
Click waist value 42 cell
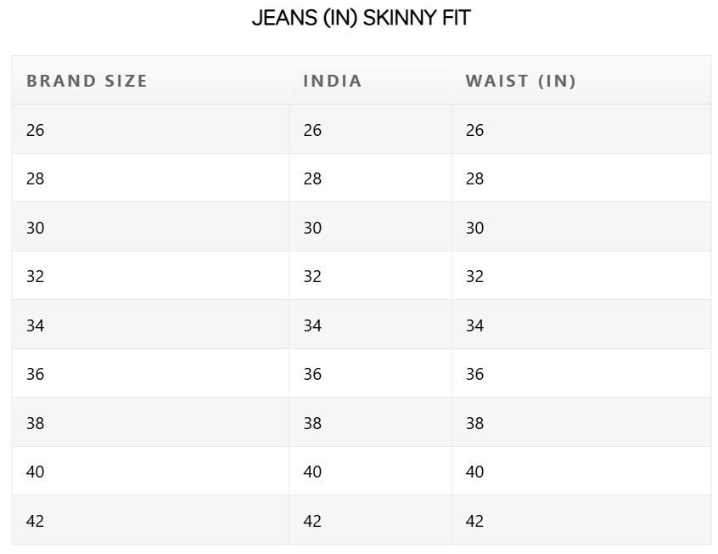pyautogui.click(x=581, y=520)
